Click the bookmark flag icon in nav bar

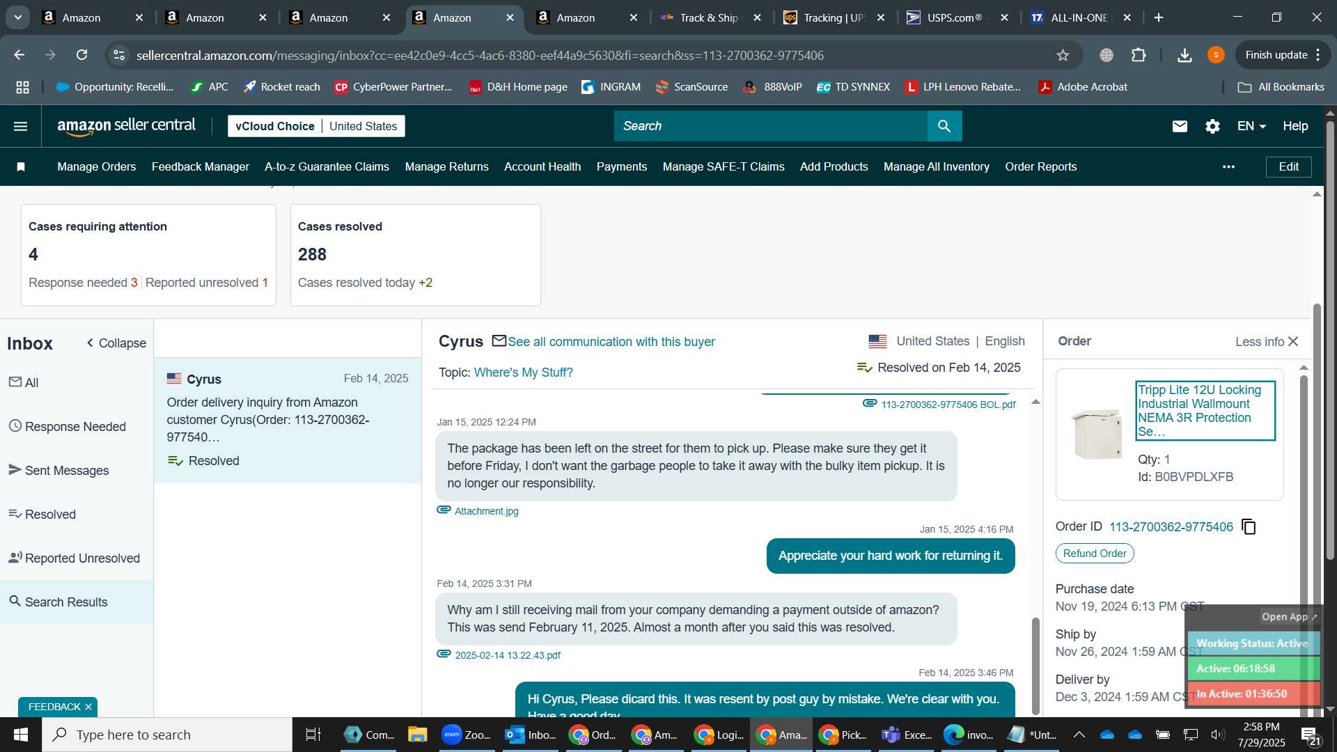pyautogui.click(x=21, y=166)
